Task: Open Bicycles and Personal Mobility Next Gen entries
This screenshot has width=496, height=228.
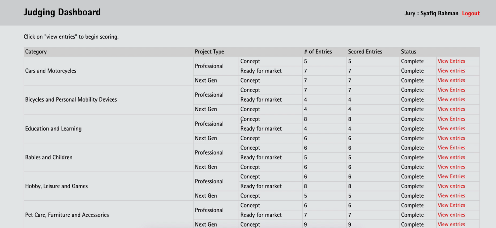Action: (x=451, y=109)
